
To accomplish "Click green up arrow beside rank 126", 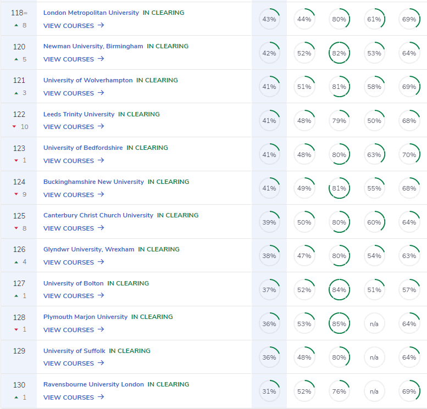I will pyautogui.click(x=16, y=262).
